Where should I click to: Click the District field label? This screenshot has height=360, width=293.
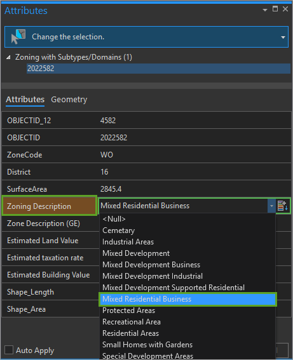click(x=18, y=172)
